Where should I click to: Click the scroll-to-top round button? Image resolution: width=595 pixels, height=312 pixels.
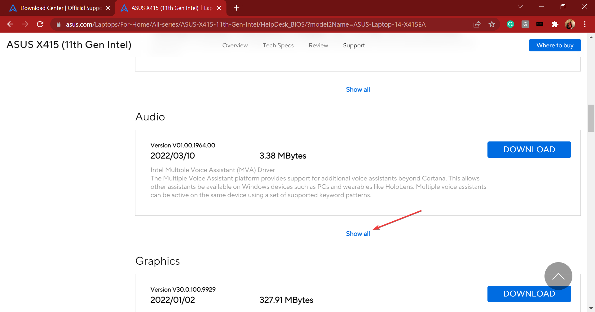point(558,276)
